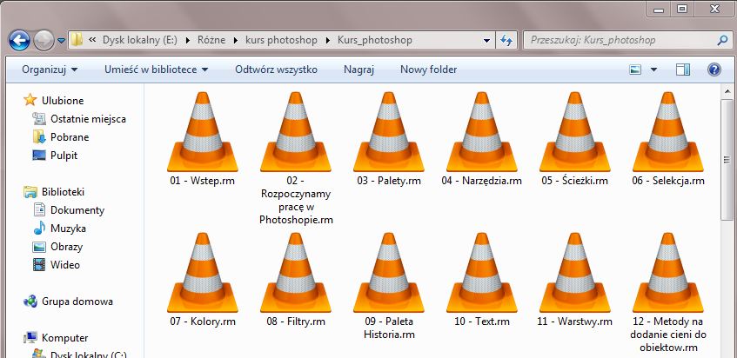737x358 pixels.
Task: Click Nowy folder in the toolbar
Action: pos(429,70)
